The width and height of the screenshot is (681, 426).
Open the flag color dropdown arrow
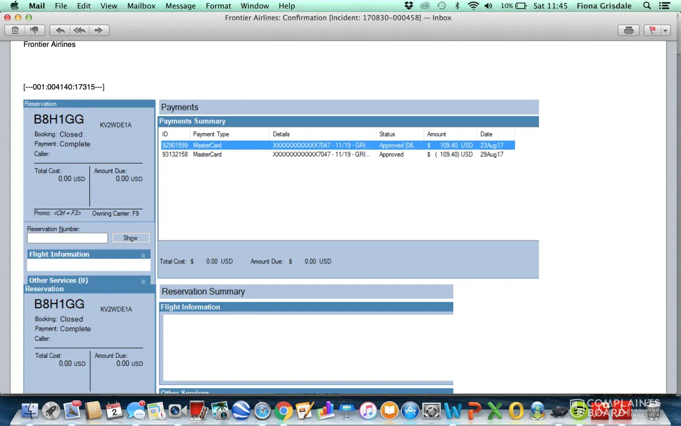665,30
